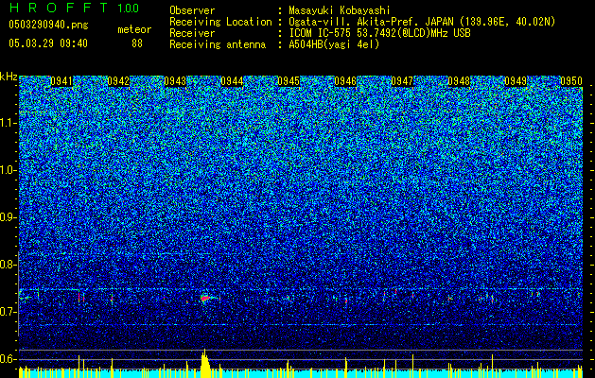Image resolution: width=595 pixels, height=378 pixels.
Task: Select antenna value A504HB(yagi 4el)
Action: [334, 44]
